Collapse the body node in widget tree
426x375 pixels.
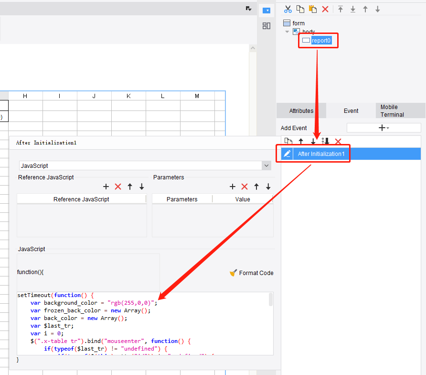tap(287, 32)
